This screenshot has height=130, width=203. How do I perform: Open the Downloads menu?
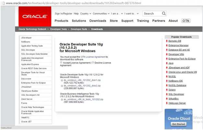click(98, 21)
